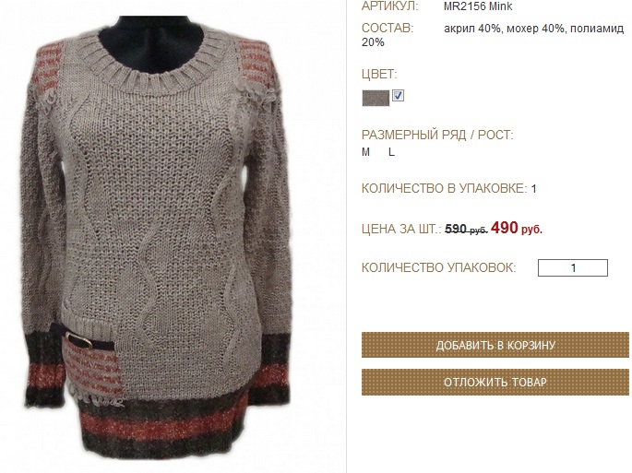Viewport: 632px width, 473px height.
Task: Click the КОЛИЧЕСТВО В УПАКОВКЕ label
Action: point(444,189)
